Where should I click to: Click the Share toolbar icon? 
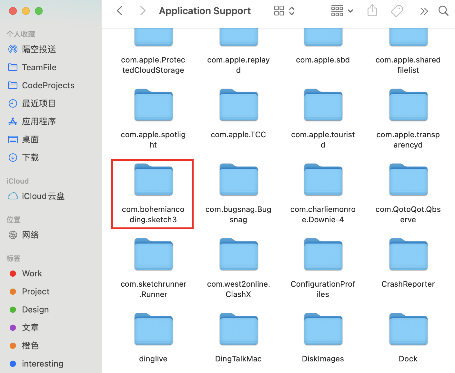(x=372, y=11)
